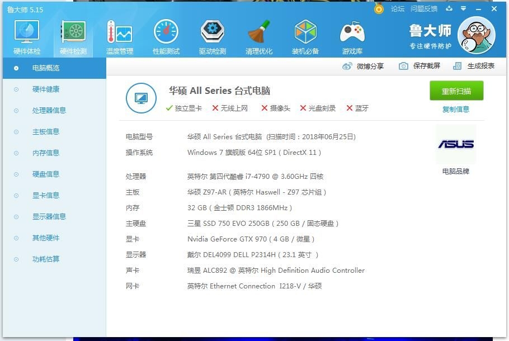Click the desktop computer circle icon
This screenshot has width=509, height=341.
(141, 98)
